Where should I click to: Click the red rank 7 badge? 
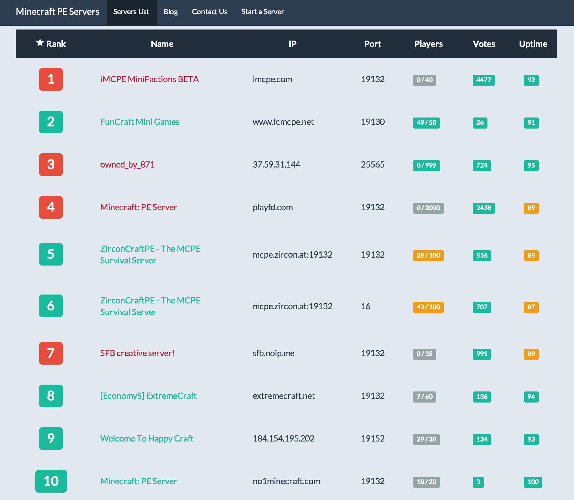(x=51, y=353)
